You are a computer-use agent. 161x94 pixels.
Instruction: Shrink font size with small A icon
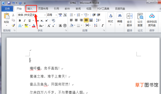click(x=53, y=26)
